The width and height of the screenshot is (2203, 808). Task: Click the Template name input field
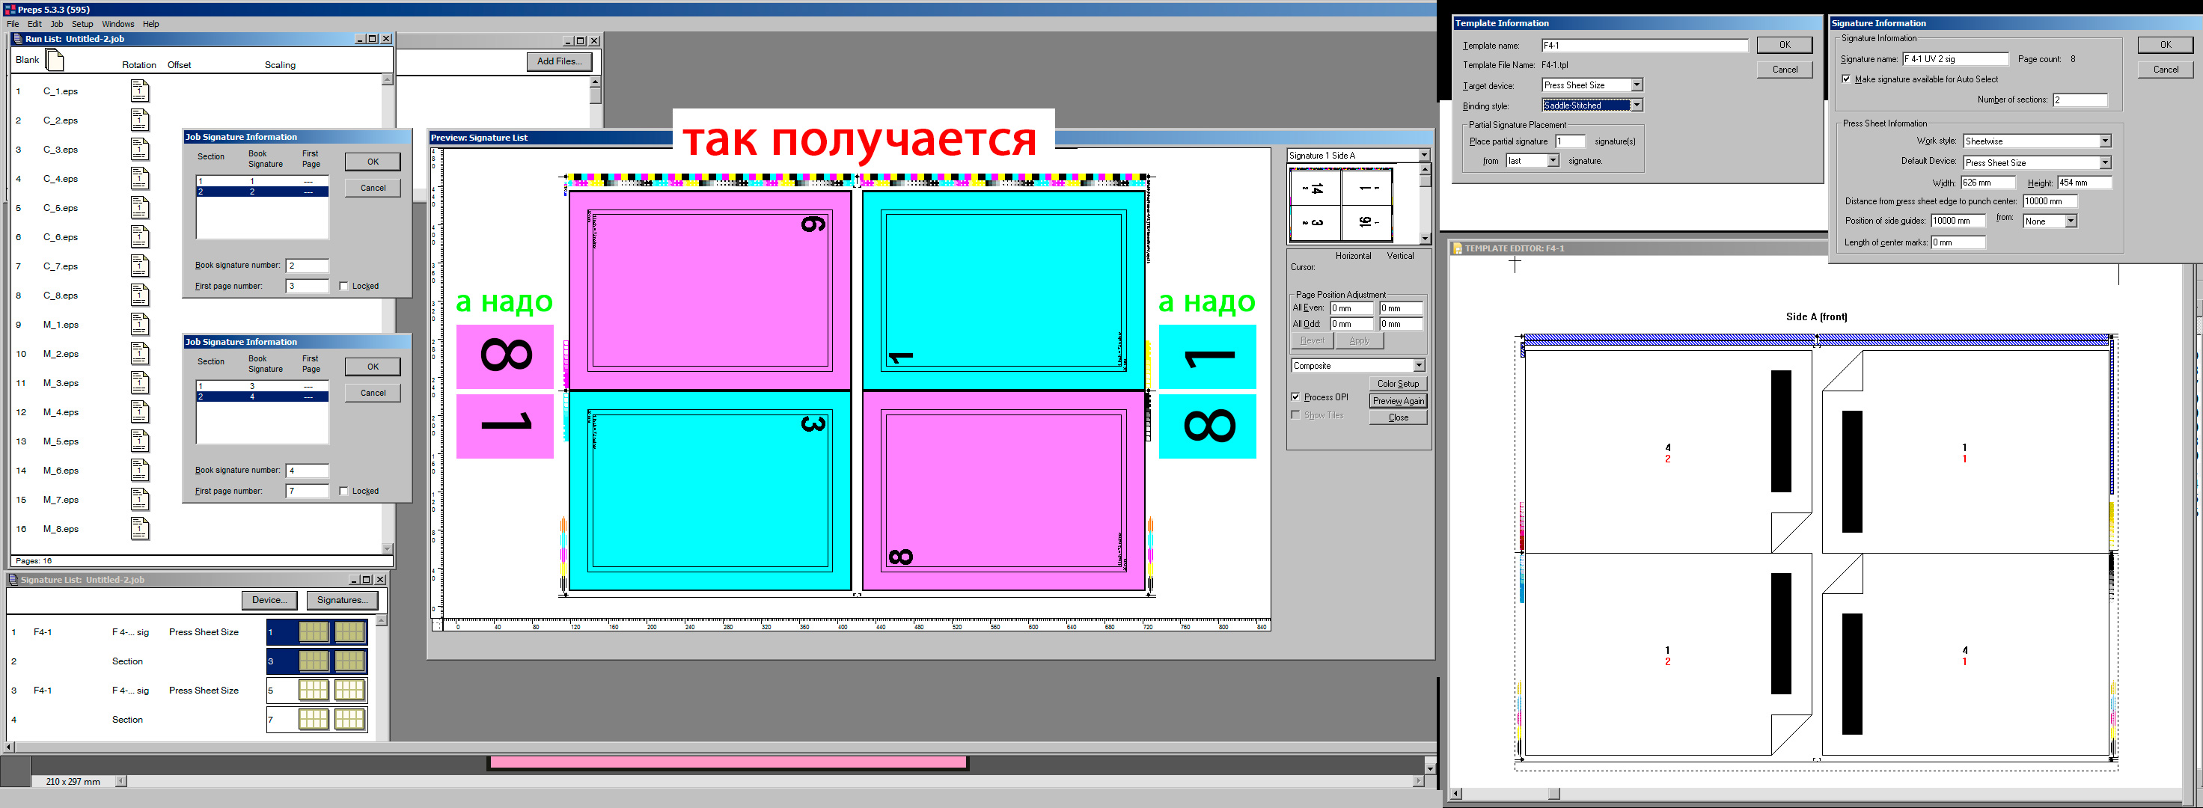1644,46
